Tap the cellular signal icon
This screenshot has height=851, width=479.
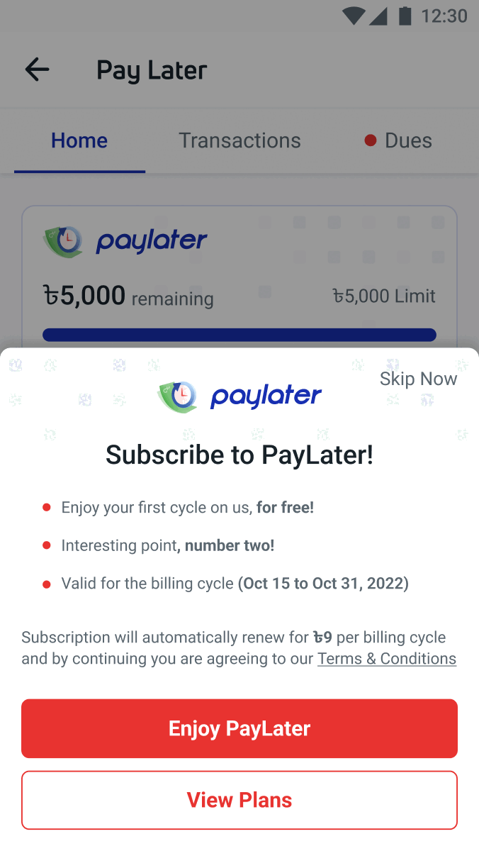point(378,16)
